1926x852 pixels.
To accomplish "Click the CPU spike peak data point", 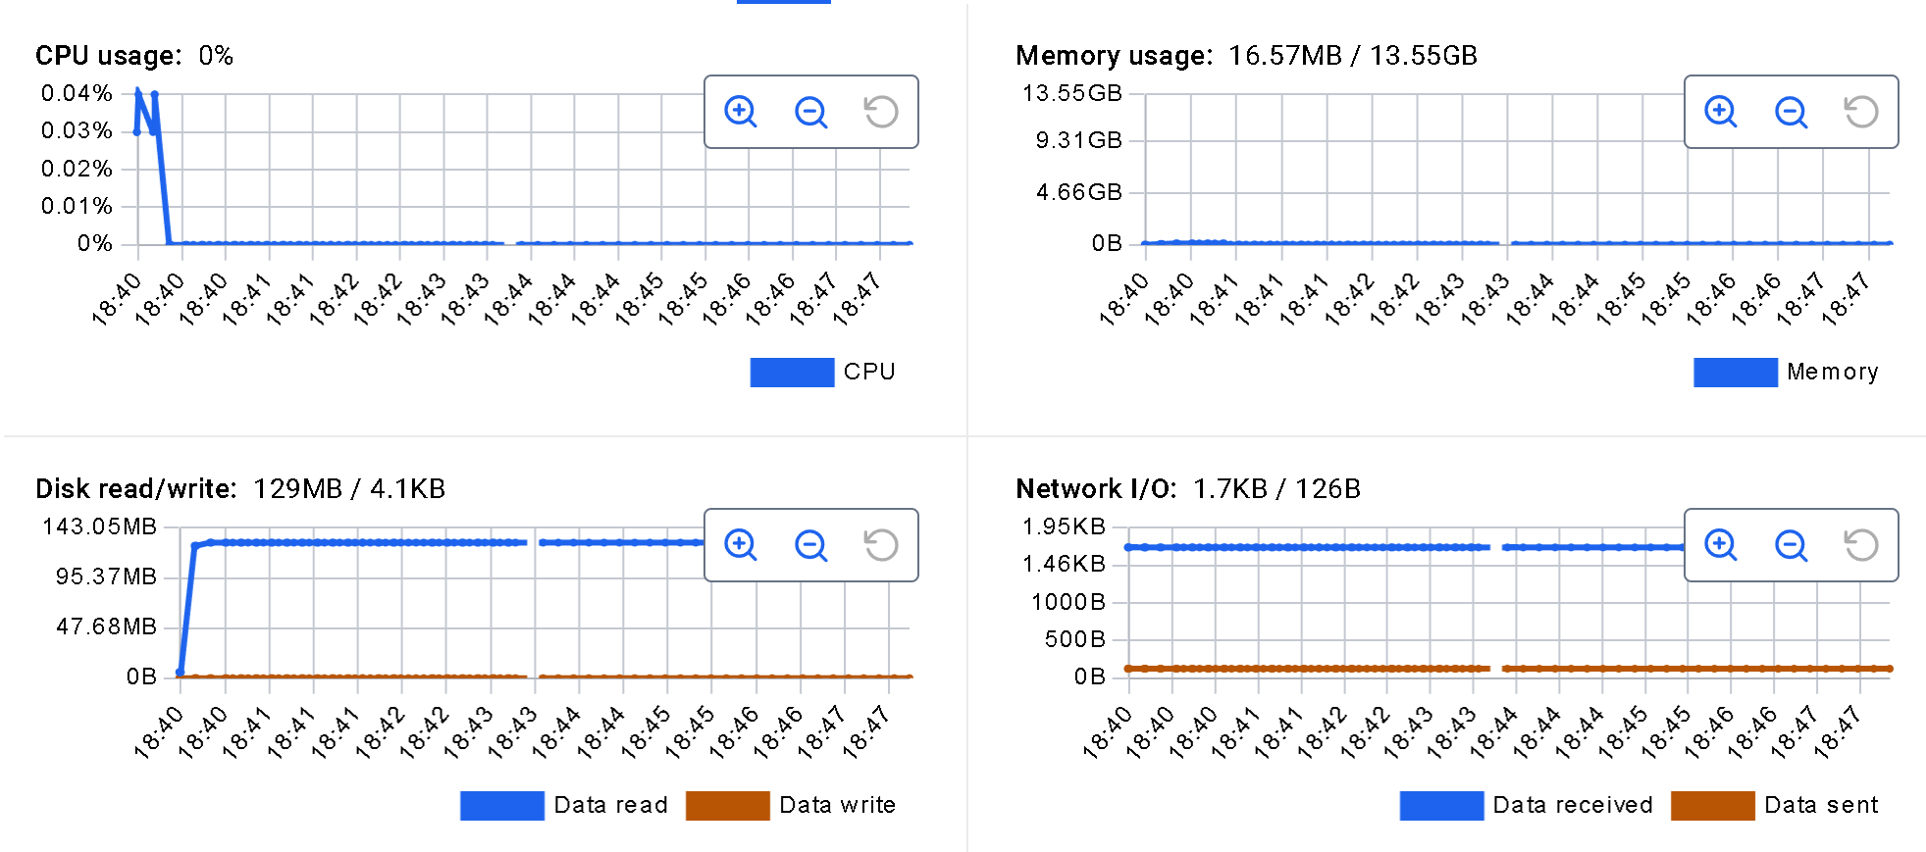I will [137, 91].
